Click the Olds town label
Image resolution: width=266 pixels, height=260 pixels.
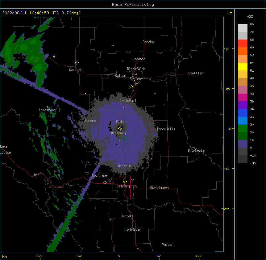pos(120,122)
